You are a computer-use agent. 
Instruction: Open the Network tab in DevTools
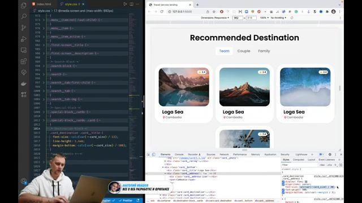click(x=224, y=155)
